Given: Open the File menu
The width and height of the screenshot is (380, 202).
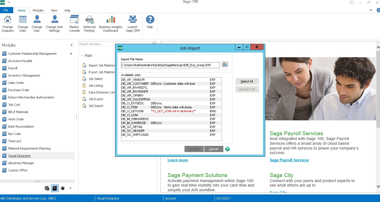Looking at the screenshot, I should click(x=6, y=10).
